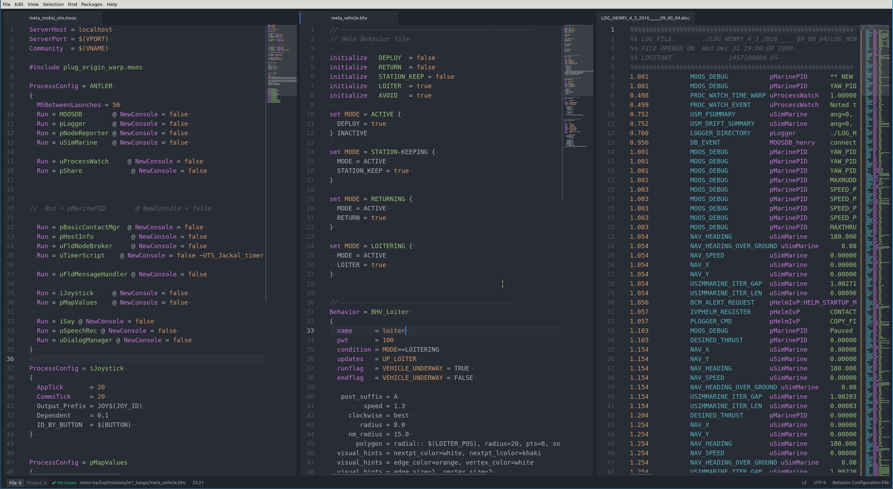
Task: Open the Behavior Configuration File grammar selector
Action: pyautogui.click(x=860, y=483)
